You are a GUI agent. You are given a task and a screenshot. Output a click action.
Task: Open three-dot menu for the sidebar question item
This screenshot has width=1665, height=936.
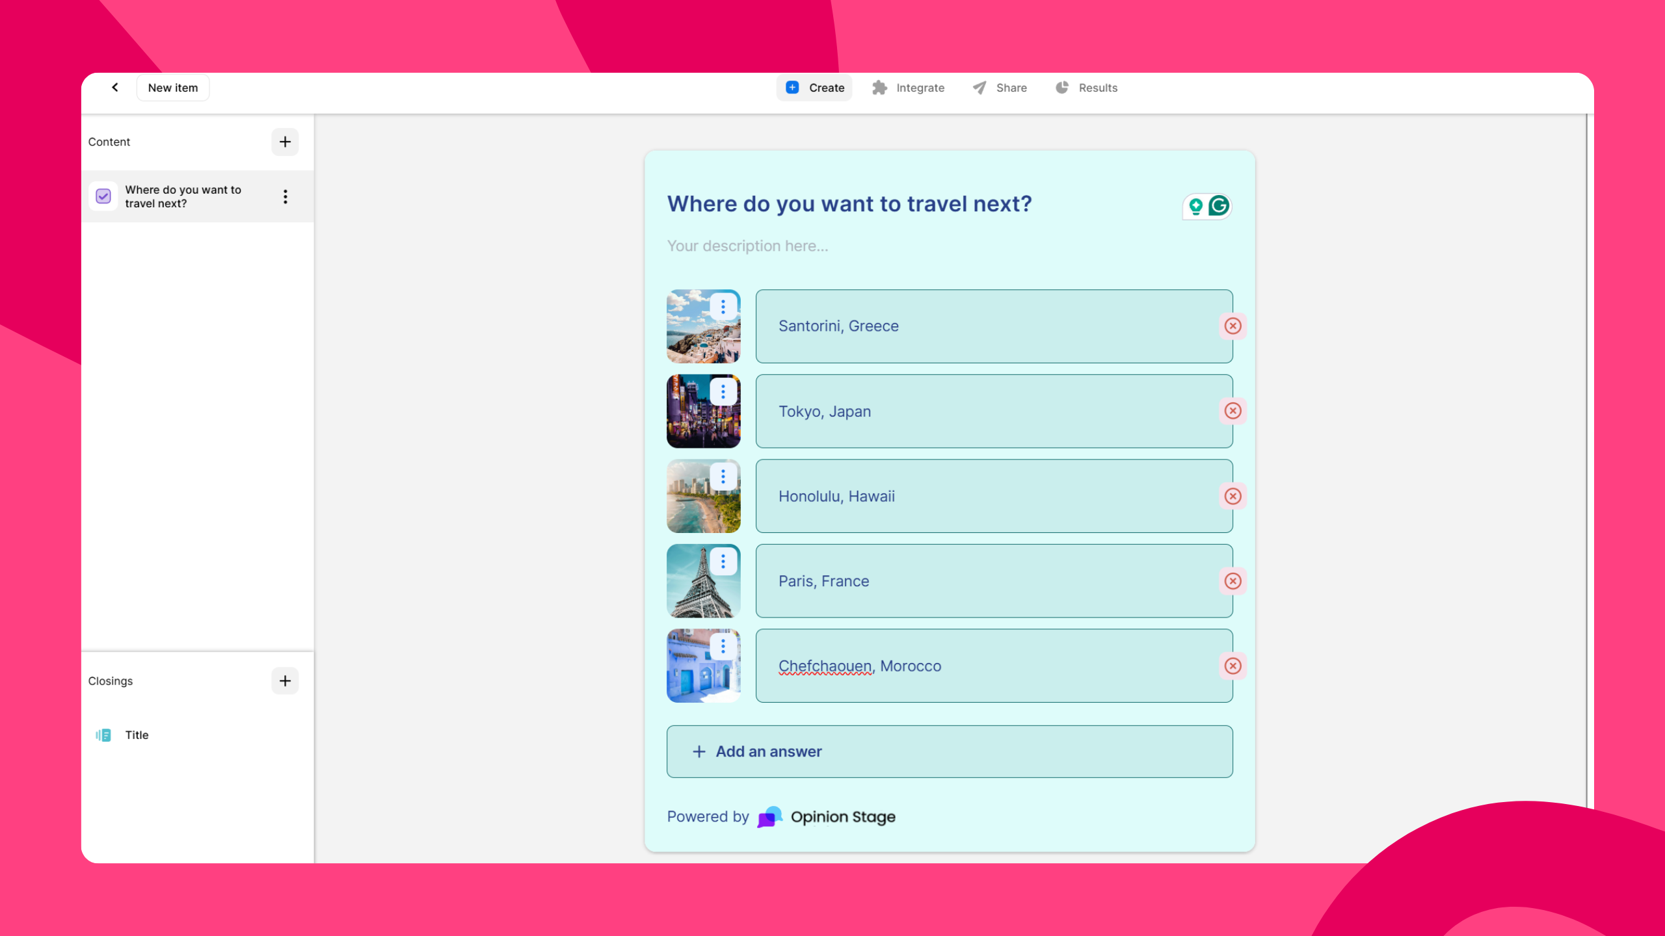pos(285,197)
